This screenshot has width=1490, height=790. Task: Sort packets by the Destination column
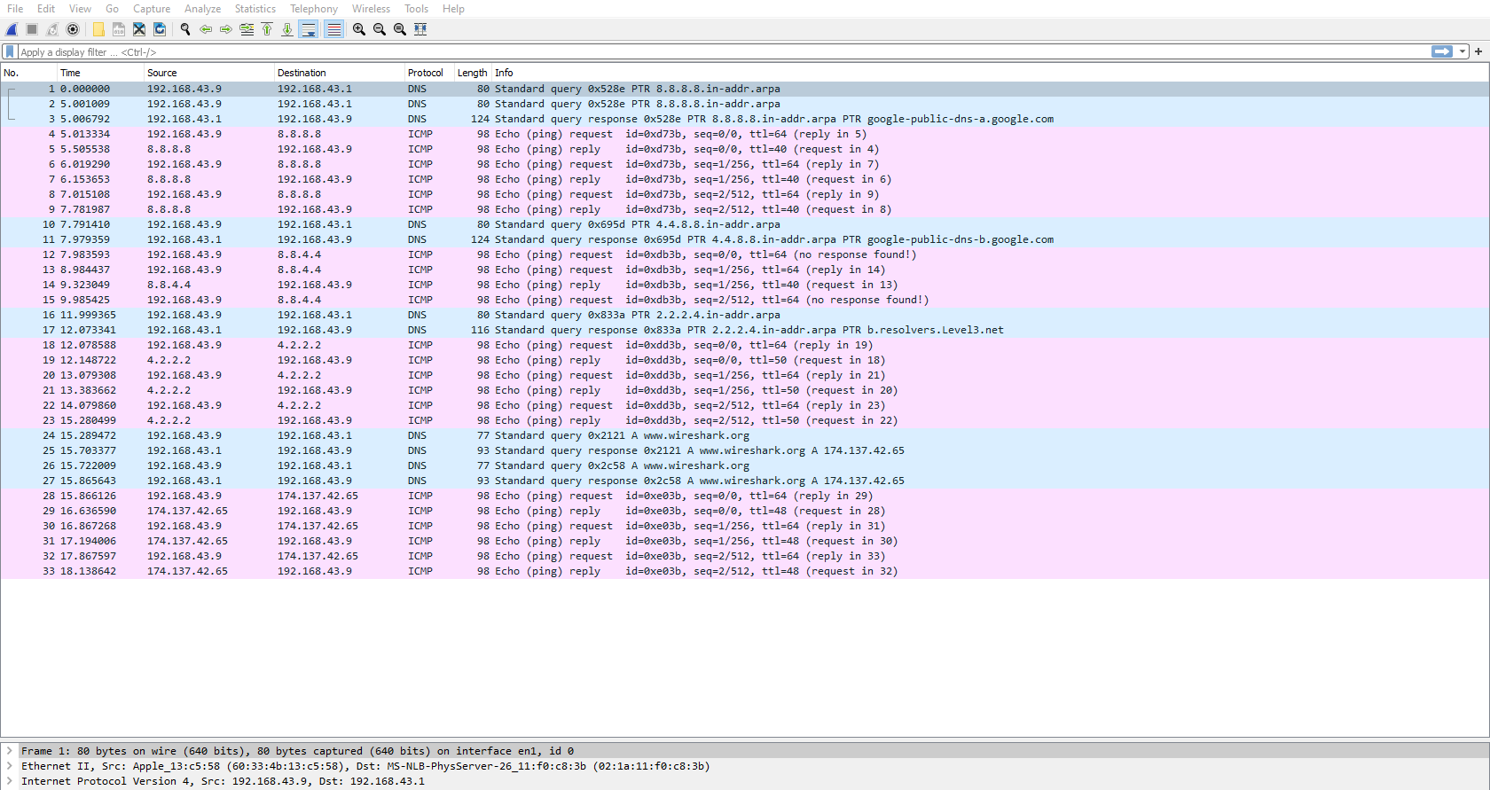(x=339, y=73)
